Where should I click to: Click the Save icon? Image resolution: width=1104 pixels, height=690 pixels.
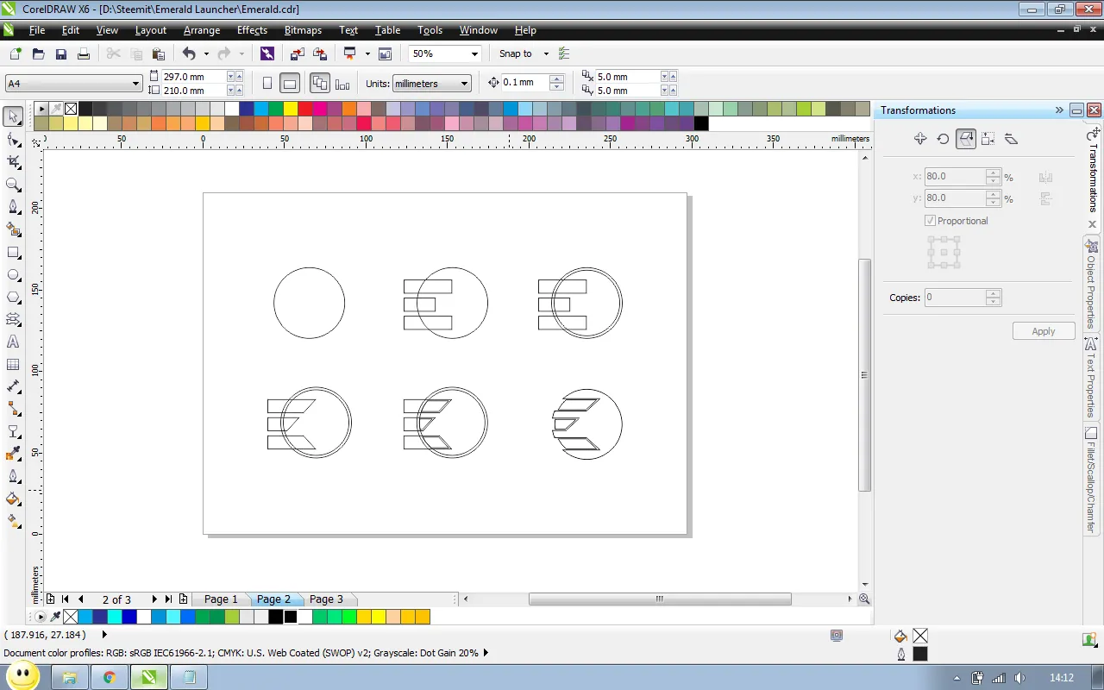coord(61,53)
